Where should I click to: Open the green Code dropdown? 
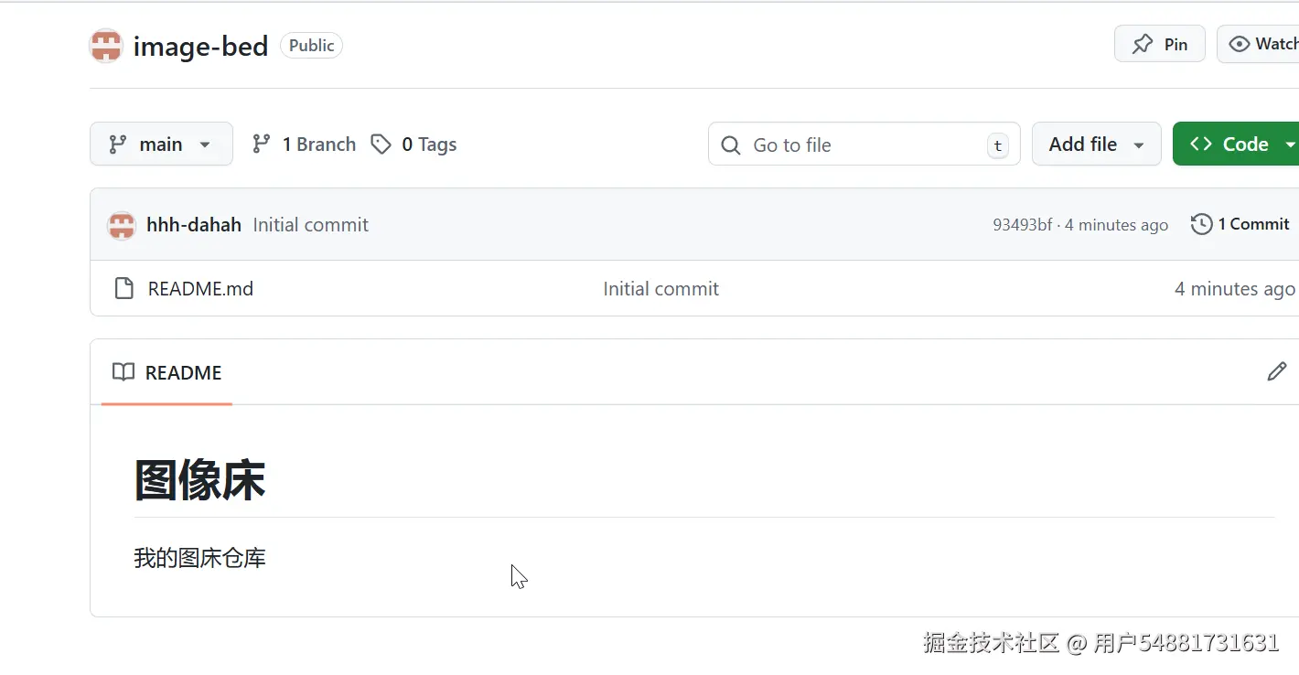click(1235, 145)
